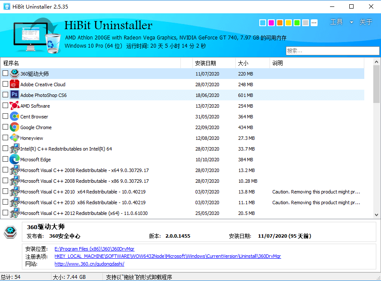The height and width of the screenshot is (281, 381).
Task: Select the orange theme color swatch
Action: pyautogui.click(x=280, y=23)
